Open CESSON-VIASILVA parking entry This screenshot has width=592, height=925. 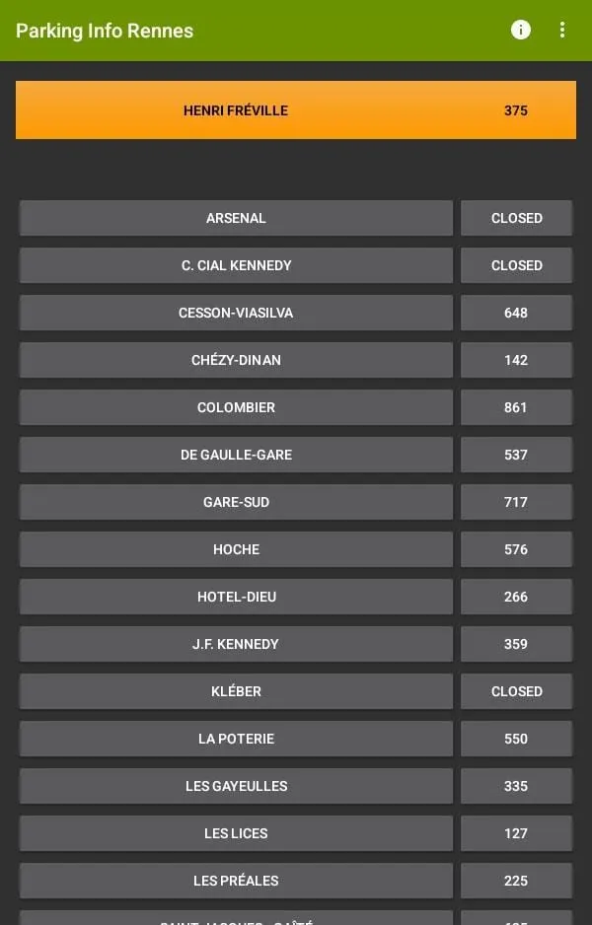(x=236, y=313)
